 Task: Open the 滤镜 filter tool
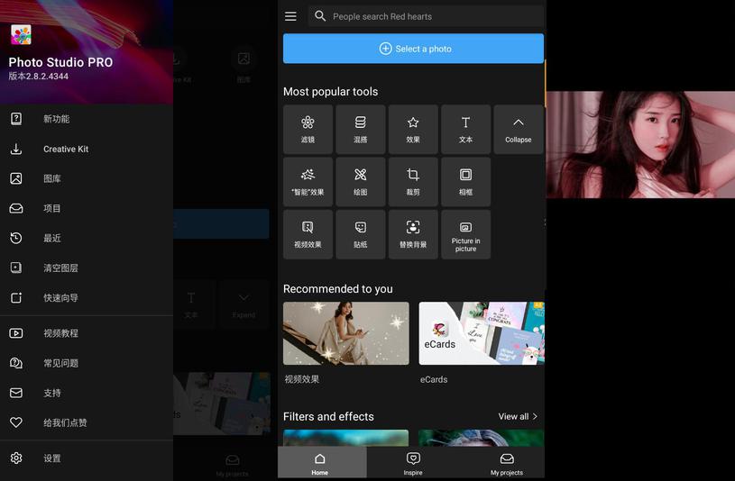(308, 129)
